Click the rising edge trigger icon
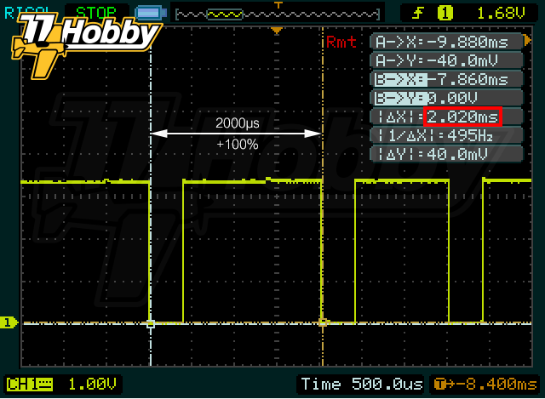 point(418,14)
